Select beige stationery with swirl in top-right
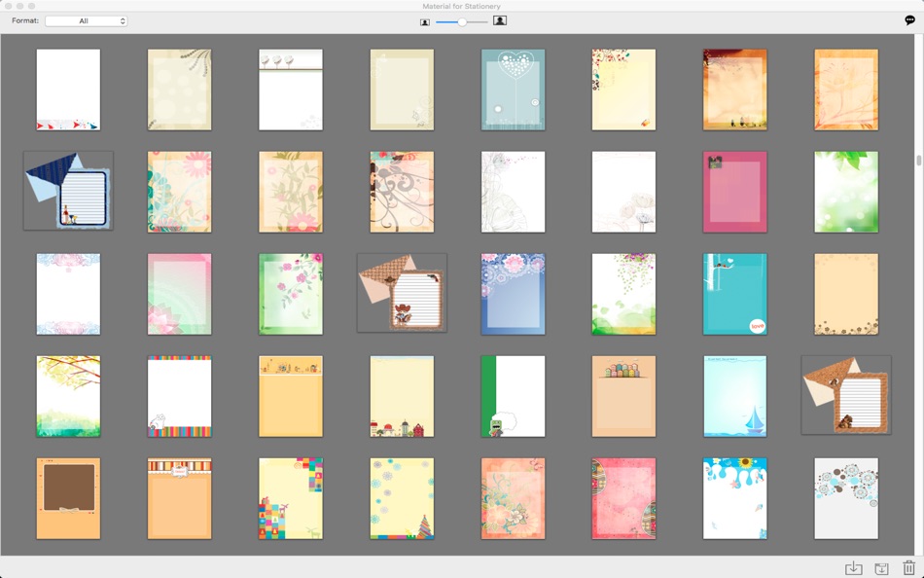 click(179, 90)
